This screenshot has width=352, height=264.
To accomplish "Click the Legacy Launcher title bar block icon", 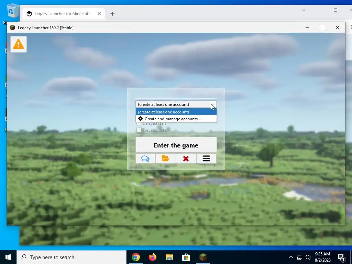I will click(13, 27).
